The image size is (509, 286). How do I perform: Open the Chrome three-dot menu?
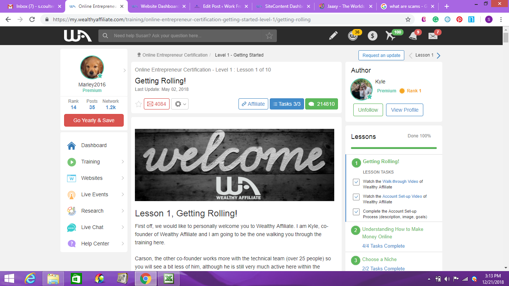500,19
